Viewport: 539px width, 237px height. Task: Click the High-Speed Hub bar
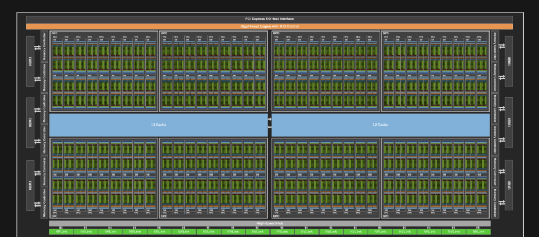pyautogui.click(x=270, y=224)
